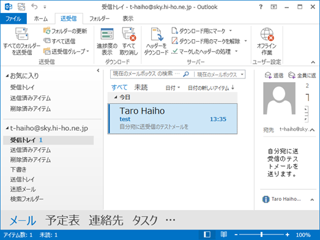The width and height of the screenshot is (320, 240).
Task: Toggle オフライン作業 mode
Action: (267, 41)
